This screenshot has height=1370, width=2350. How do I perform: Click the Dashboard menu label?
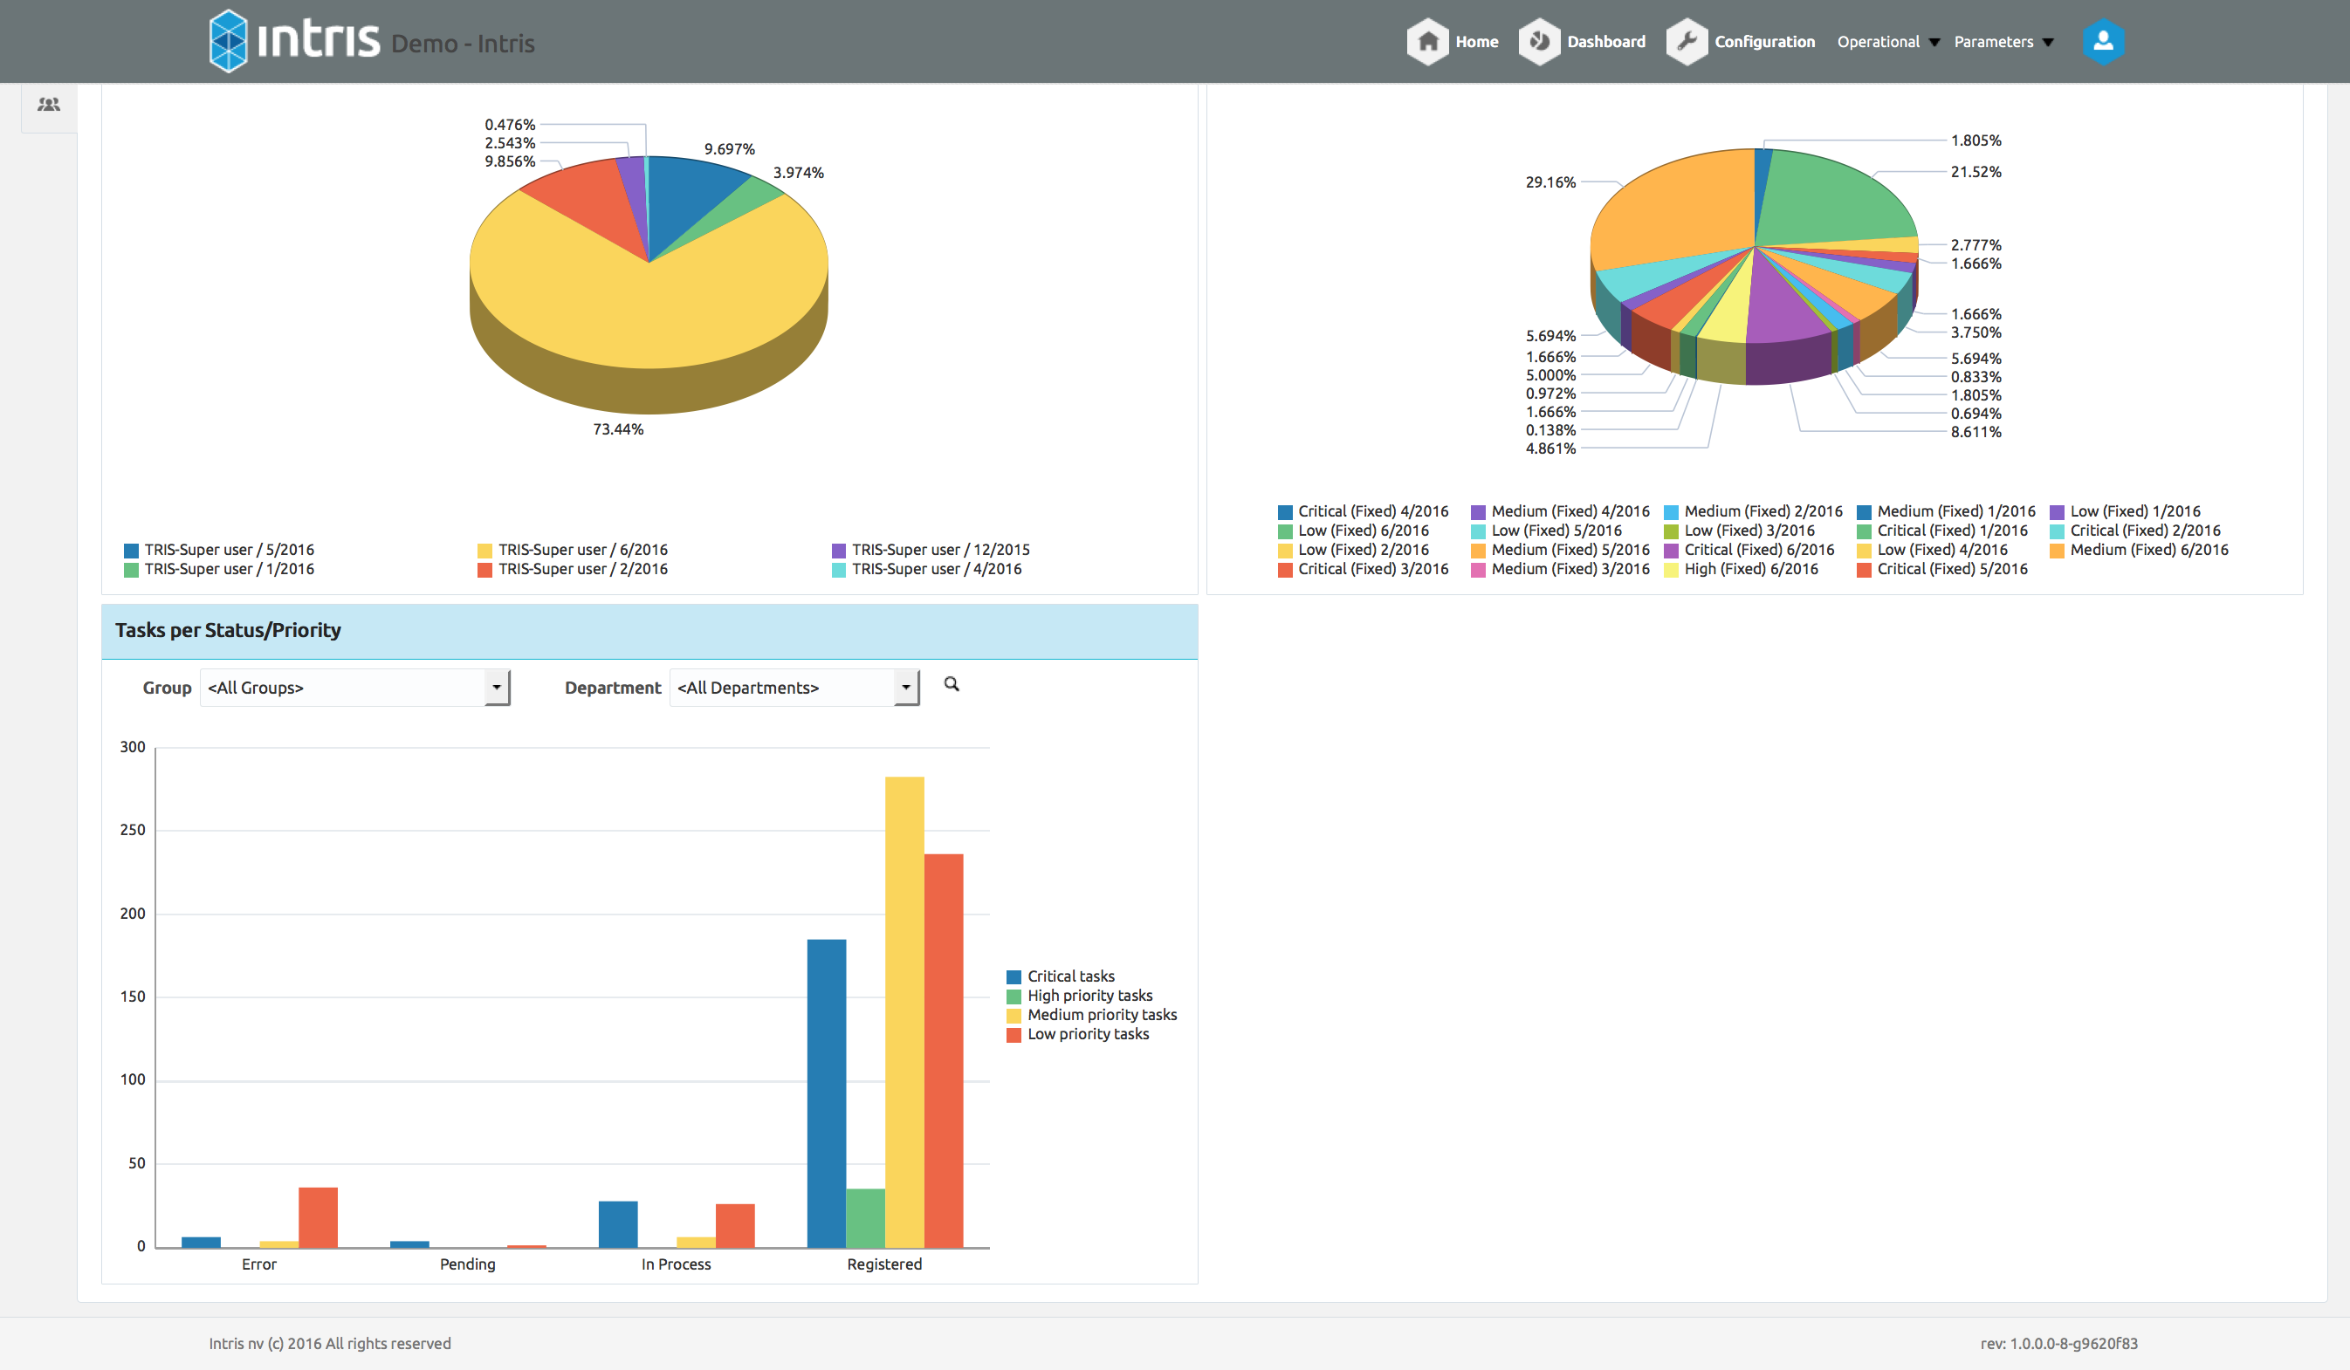pos(1606,42)
